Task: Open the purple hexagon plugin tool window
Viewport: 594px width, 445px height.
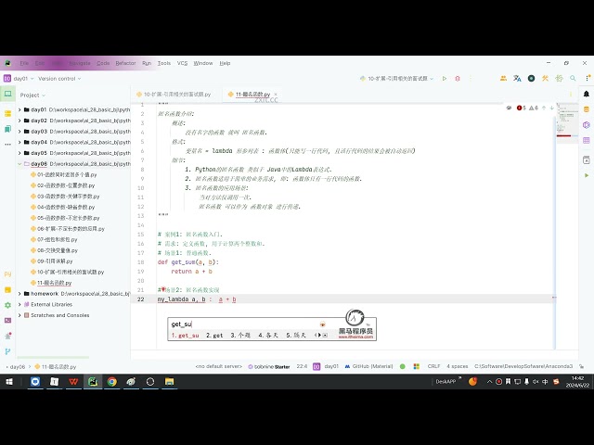Action: tap(587, 125)
